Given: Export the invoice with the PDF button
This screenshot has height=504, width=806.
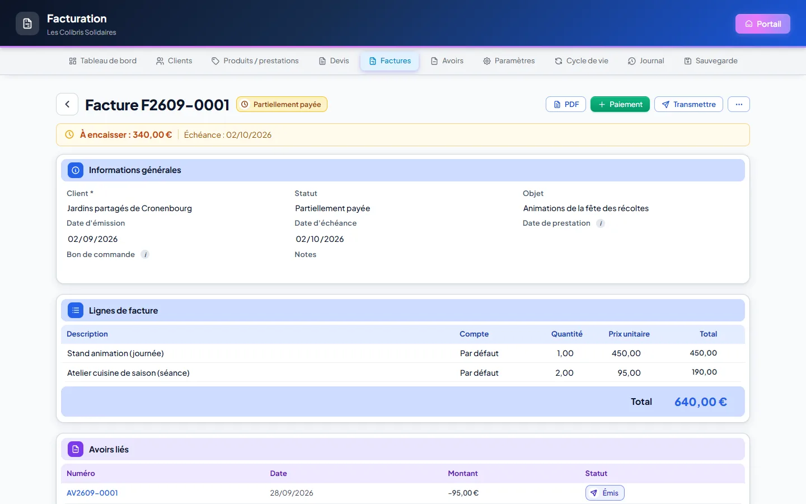Looking at the screenshot, I should click(x=566, y=104).
